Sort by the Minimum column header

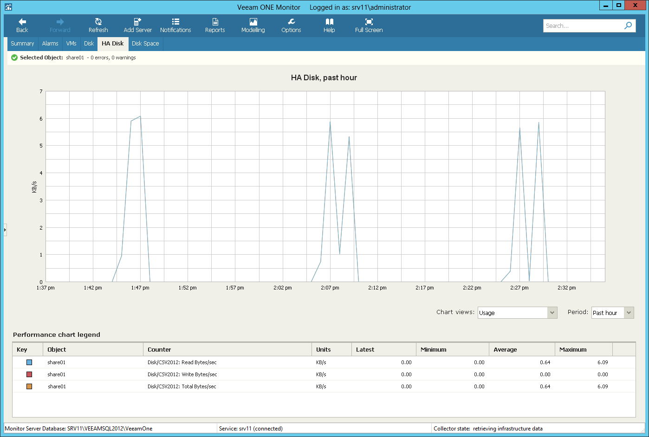(x=453, y=349)
